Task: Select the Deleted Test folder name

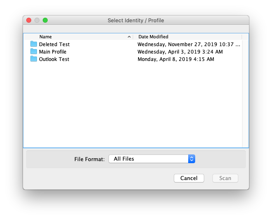Action: (x=54, y=44)
